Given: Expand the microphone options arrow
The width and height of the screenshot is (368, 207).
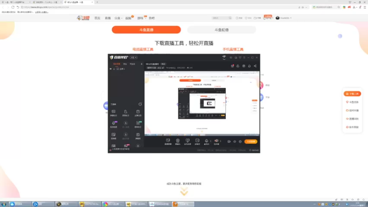Looking at the screenshot, I should click(211, 141).
